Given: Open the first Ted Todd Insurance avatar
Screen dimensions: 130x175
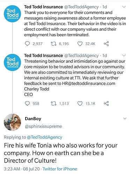Looking at the screenshot, I should coord(13,14).
